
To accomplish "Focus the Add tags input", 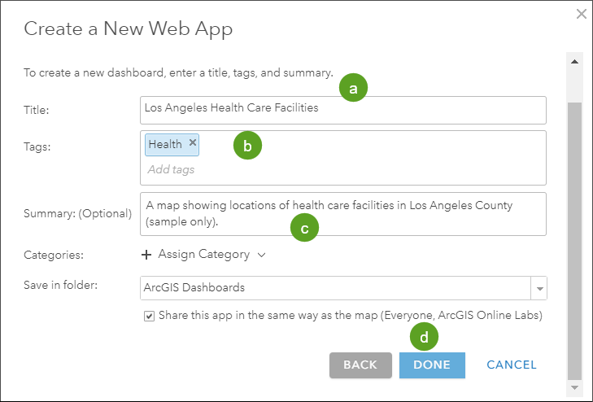I will (x=244, y=170).
